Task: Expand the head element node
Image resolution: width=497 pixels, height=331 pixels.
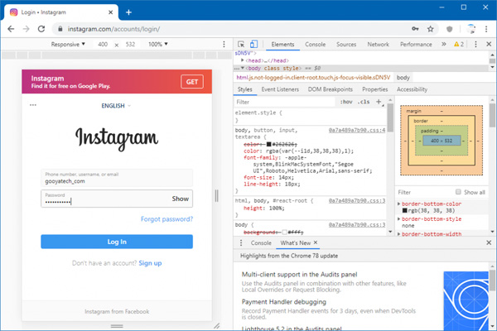Action: click(x=242, y=60)
